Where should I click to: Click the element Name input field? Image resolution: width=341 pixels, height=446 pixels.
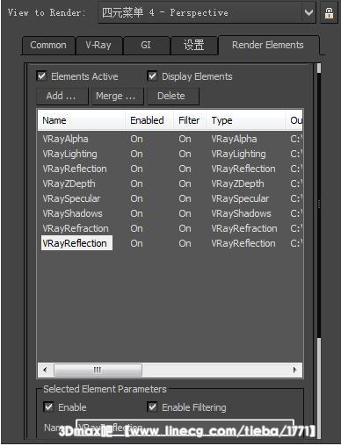click(185, 428)
